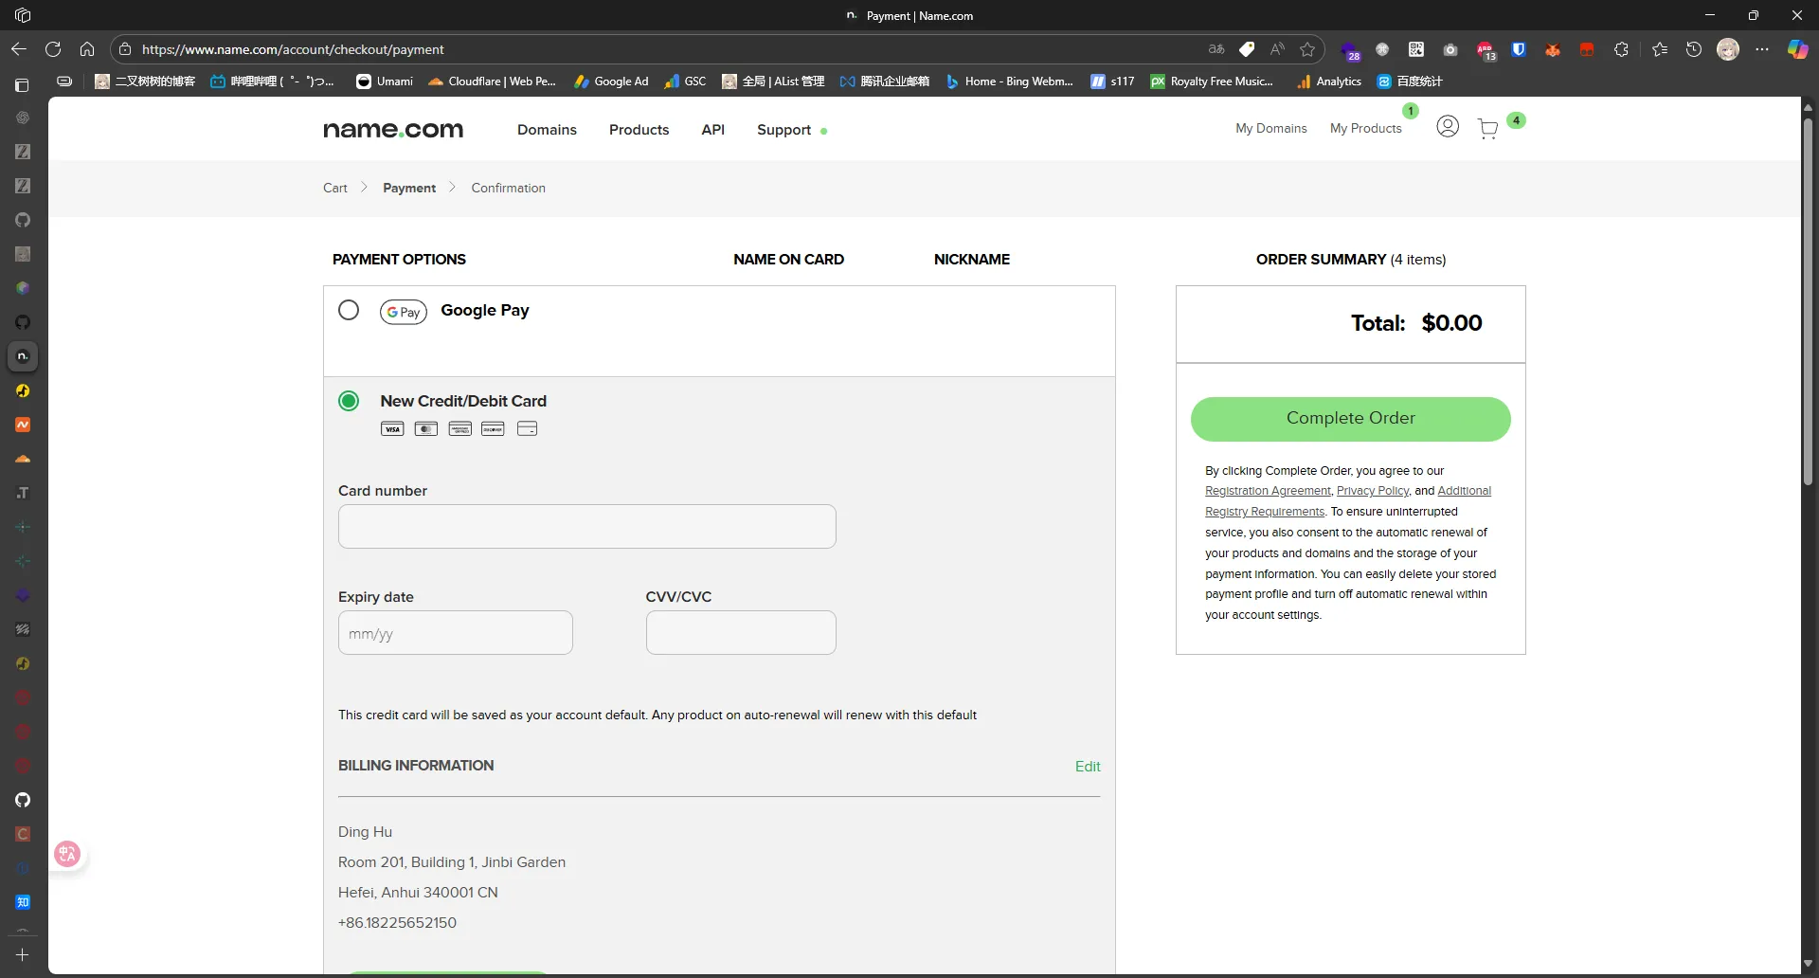Open browser settings and more menu

pyautogui.click(x=1762, y=49)
